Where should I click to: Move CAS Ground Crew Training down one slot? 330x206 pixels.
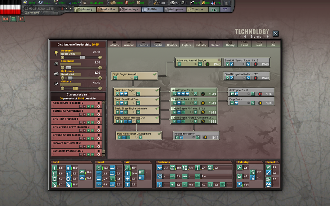point(85,131)
